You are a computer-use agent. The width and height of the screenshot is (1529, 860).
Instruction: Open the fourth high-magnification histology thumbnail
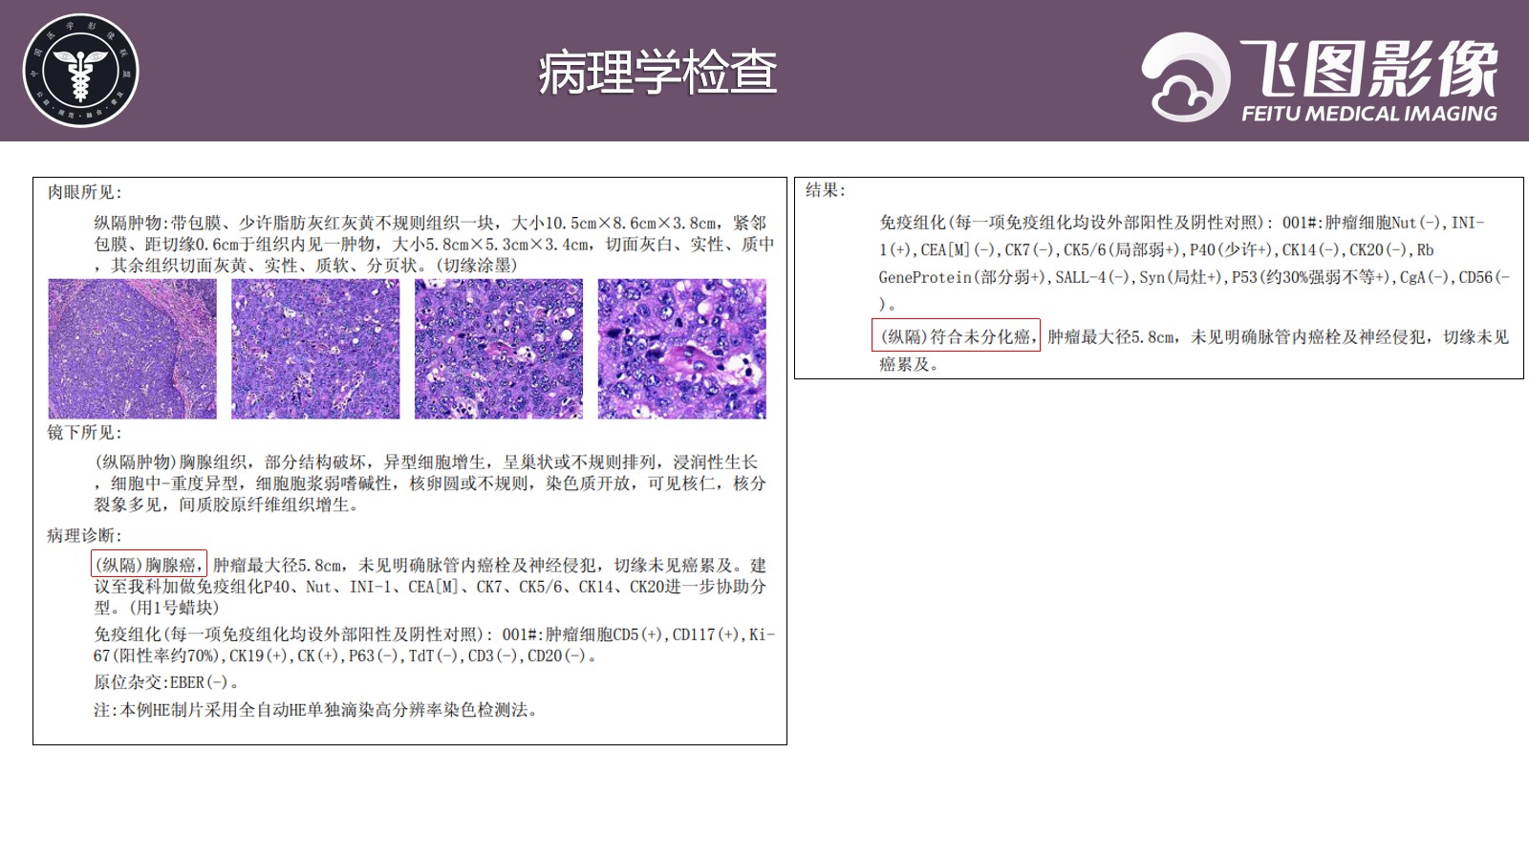point(682,349)
